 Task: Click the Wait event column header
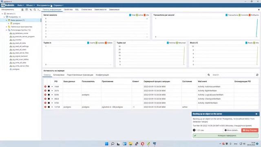pos(202,82)
